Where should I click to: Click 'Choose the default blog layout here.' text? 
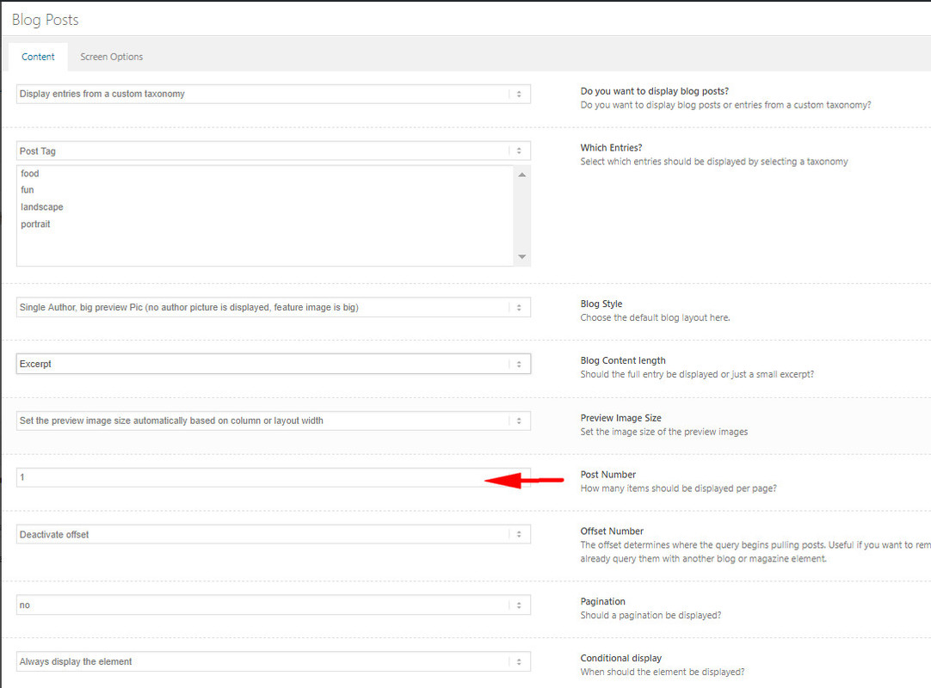click(x=655, y=317)
